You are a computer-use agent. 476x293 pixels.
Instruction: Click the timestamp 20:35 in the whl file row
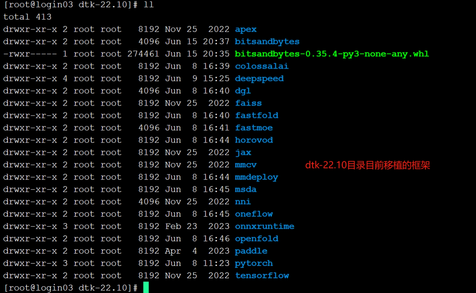(216, 54)
